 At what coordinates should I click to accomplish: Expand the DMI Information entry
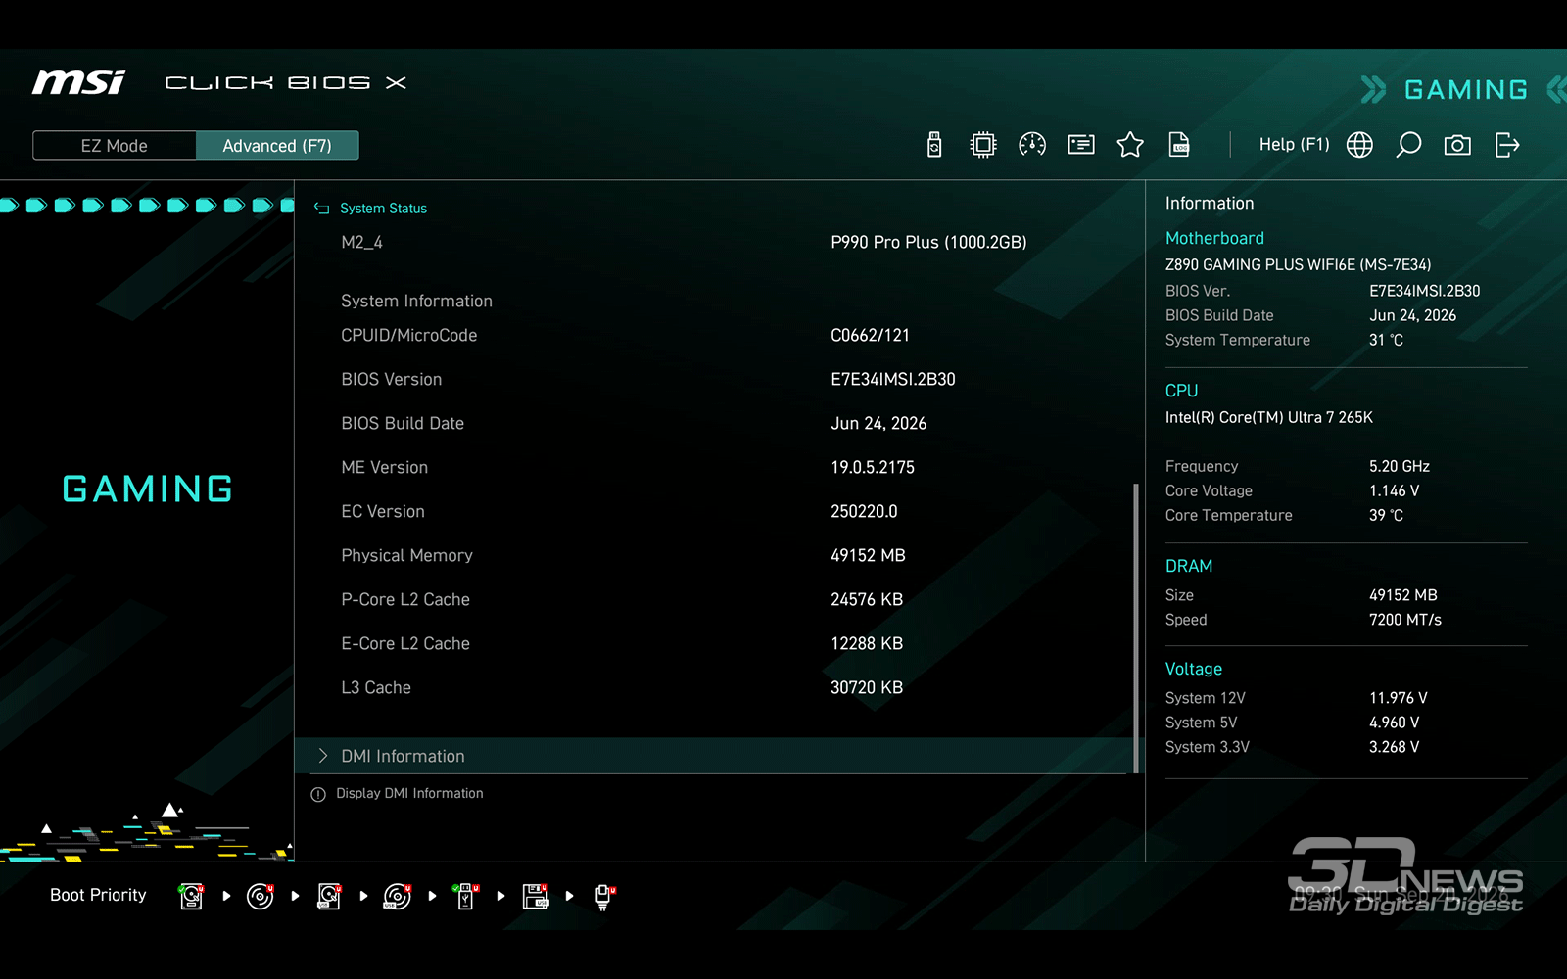713,756
